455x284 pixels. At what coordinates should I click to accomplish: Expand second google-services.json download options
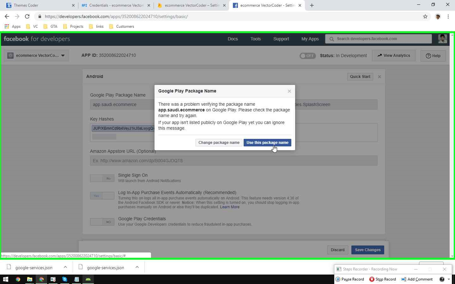tap(137, 267)
